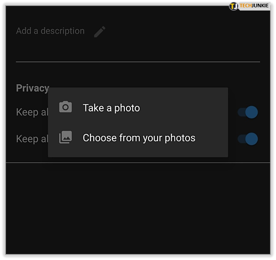276x260 pixels.
Task: Toggle the first Keep al privacy switch
Action: [248, 112]
